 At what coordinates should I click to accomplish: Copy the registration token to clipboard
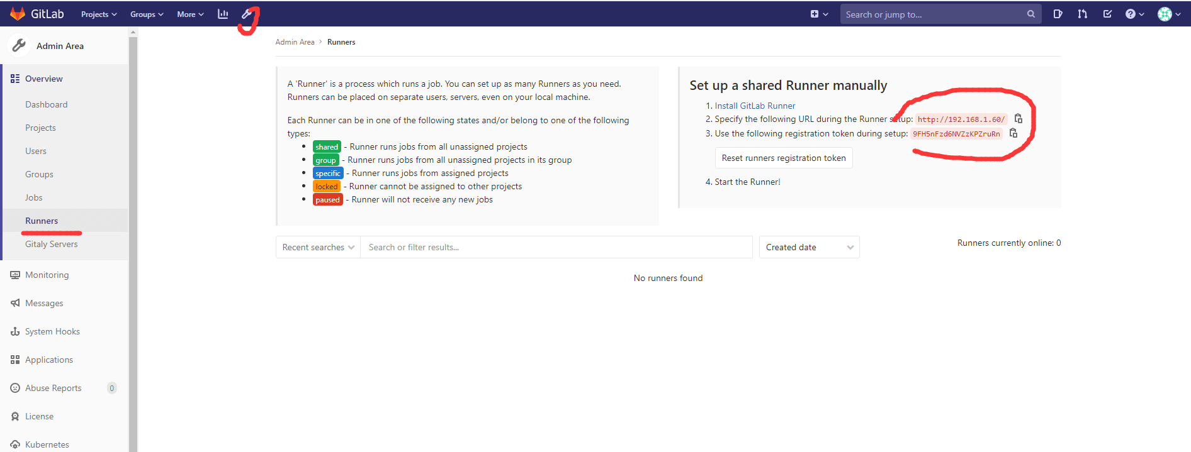1013,133
